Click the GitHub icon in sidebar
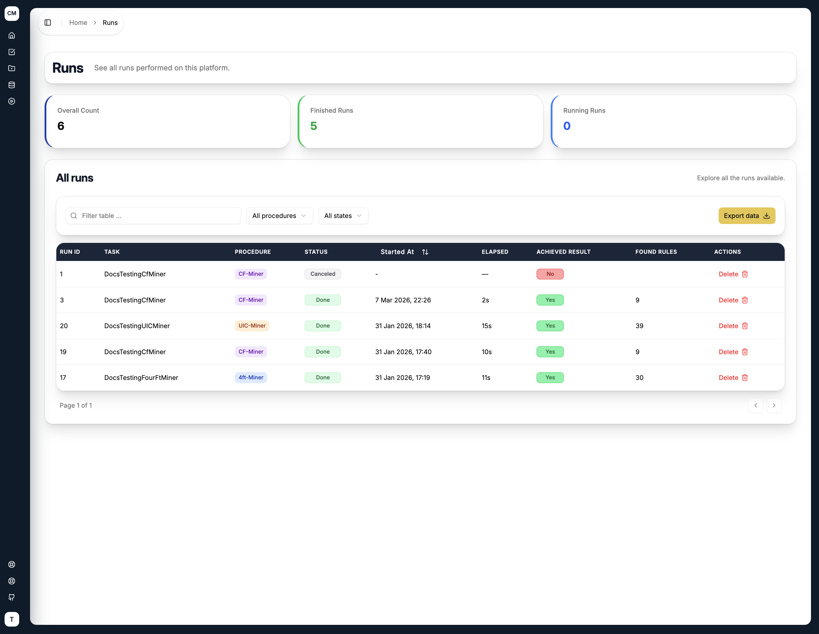The height and width of the screenshot is (634, 819). (12, 597)
